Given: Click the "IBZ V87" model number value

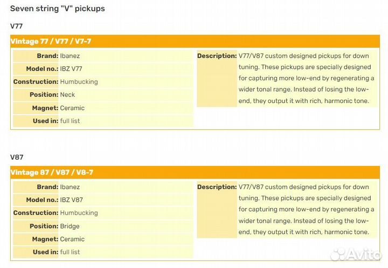Looking at the screenshot, I should pyautogui.click(x=71, y=200).
